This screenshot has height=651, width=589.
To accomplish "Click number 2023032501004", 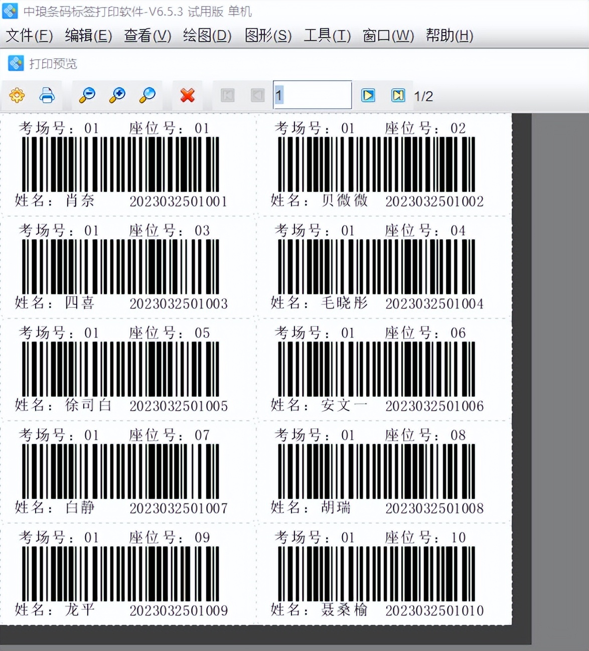I will (434, 304).
